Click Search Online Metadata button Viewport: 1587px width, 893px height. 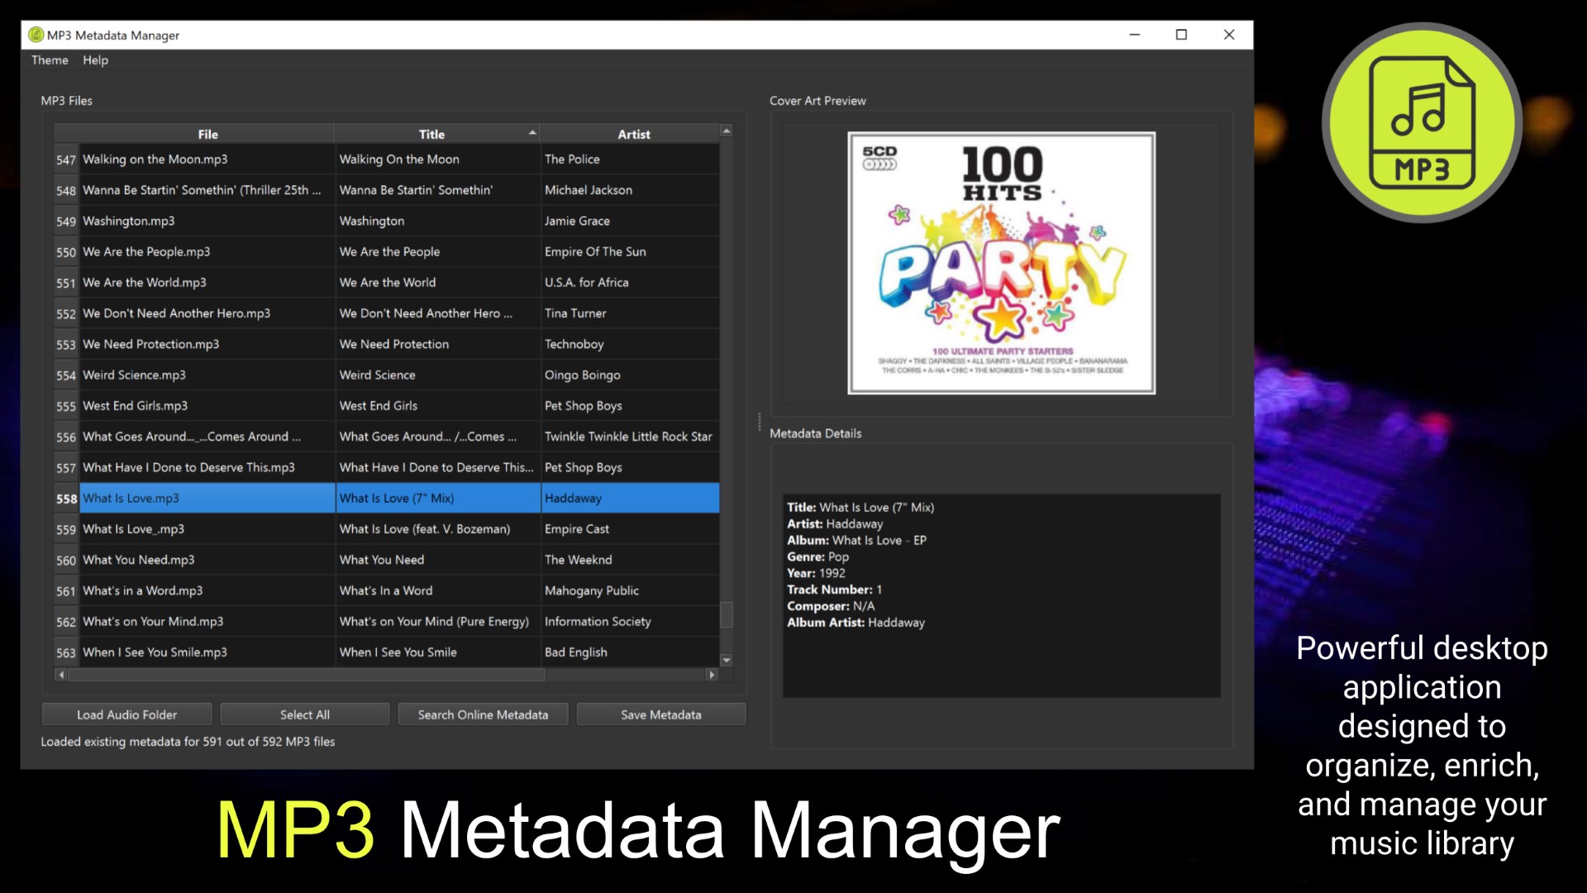[483, 714]
